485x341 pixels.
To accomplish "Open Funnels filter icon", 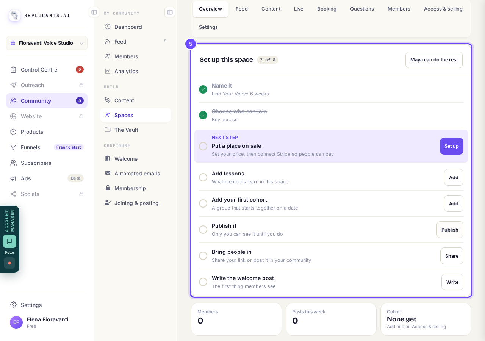I will pyautogui.click(x=13, y=147).
